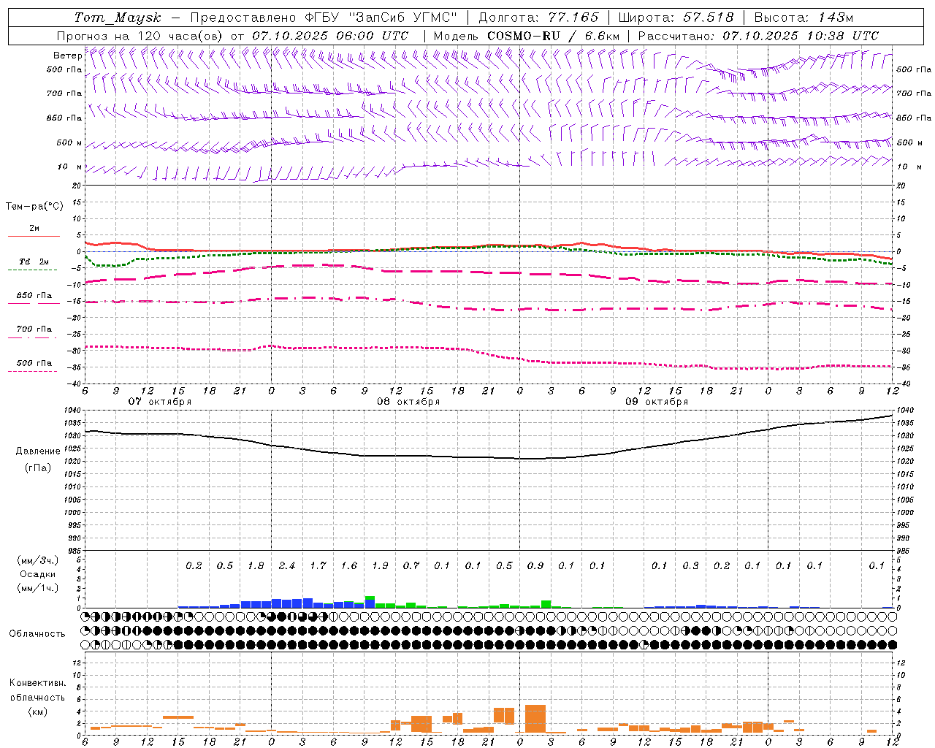Click Рассчитано: 07.10.2025 10:38 UTC timestamp
This screenshot has width=935, height=748.
[758, 36]
